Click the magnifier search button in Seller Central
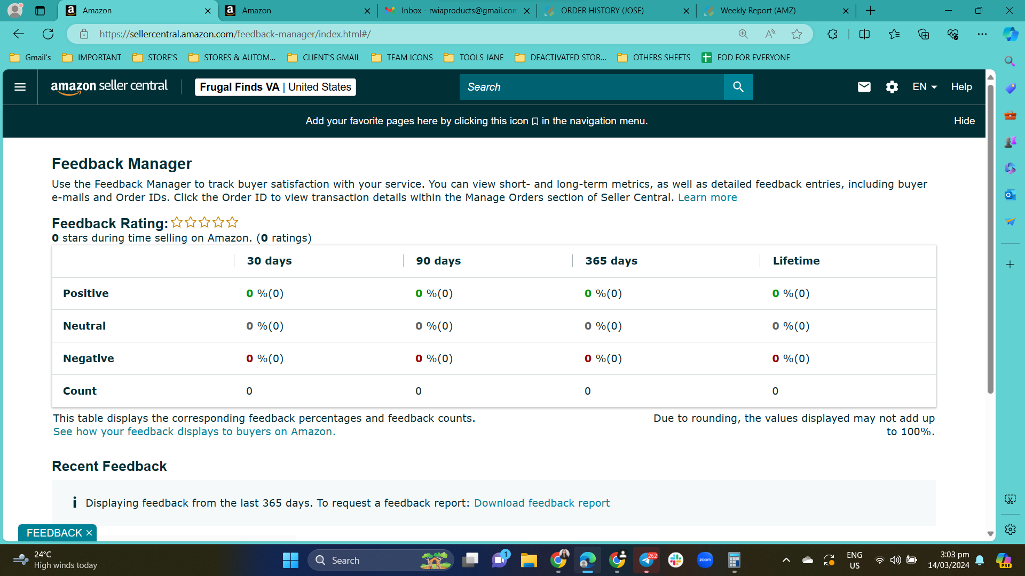The height and width of the screenshot is (576, 1025). 738,87
